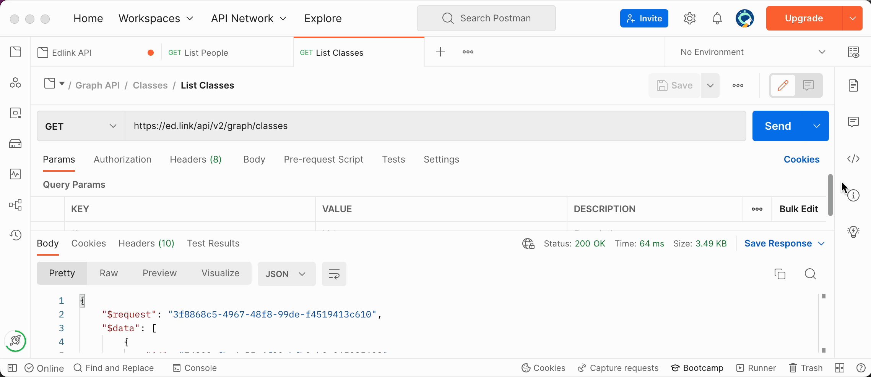Switch to the List People tab

227,53
